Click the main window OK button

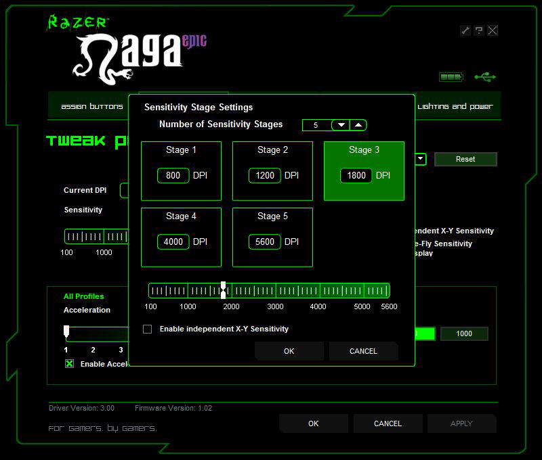click(314, 423)
